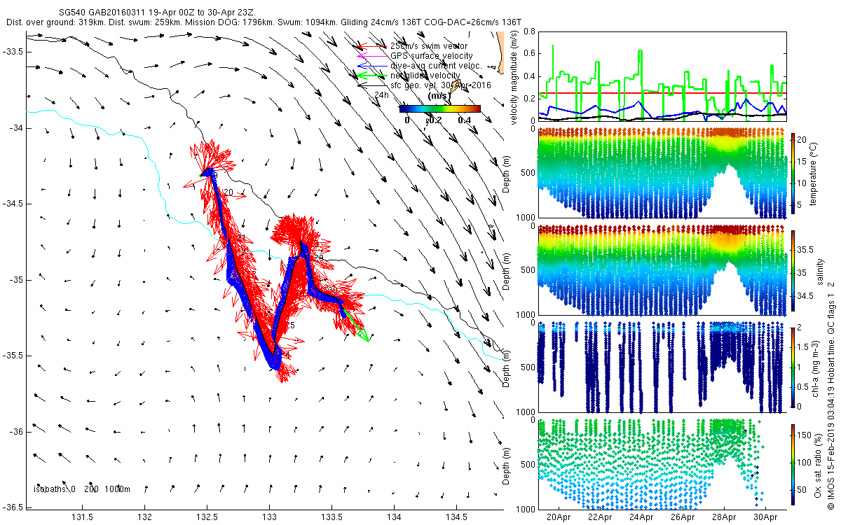Viewport: 841px width, 525px height.
Task: Click latitude tick label -35.5
Action: pyautogui.click(x=13, y=356)
